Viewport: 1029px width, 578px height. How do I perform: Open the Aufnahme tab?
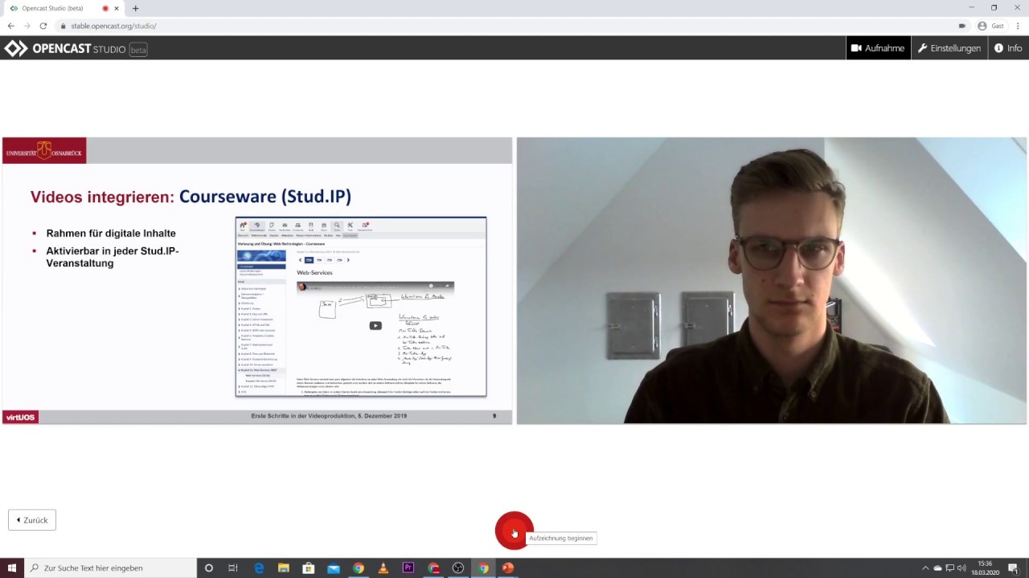[x=878, y=48]
